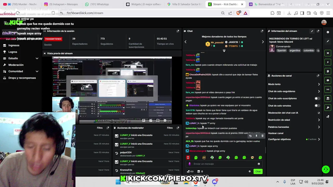333x187 pixels.
Task: Click the chat scrollbar
Action: click(265, 150)
